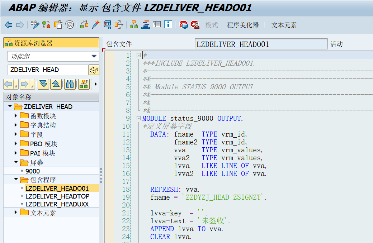Run syntax Check with the green-yellow squares icon
The height and width of the screenshot is (243, 373).
(84, 25)
